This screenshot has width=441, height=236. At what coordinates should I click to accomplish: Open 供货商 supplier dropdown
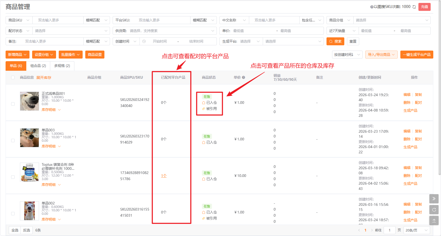165,31
